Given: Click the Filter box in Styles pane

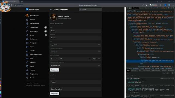Looking at the screenshot, I should (144, 73).
